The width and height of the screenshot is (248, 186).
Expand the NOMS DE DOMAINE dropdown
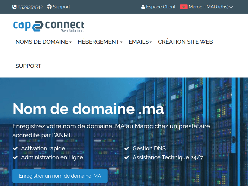(x=43, y=42)
